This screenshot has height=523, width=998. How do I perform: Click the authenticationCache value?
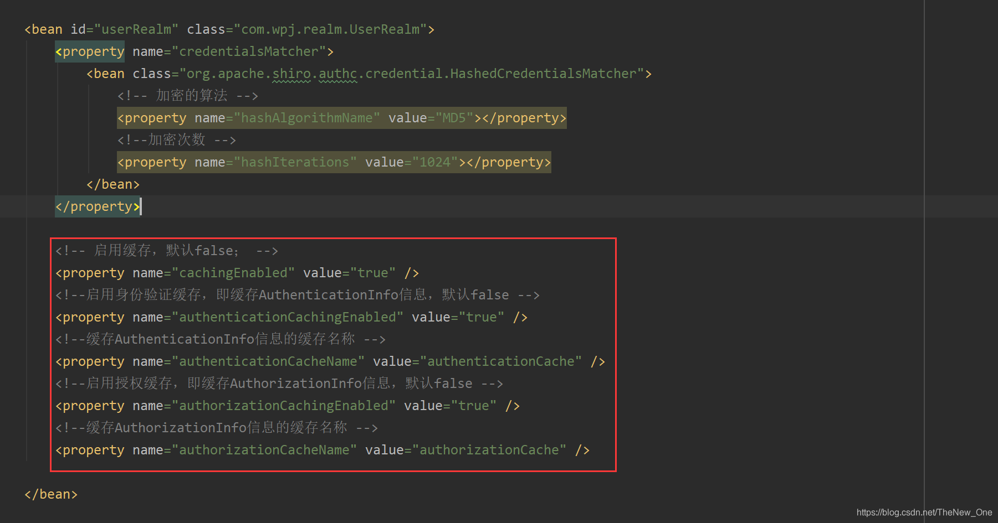[x=501, y=361]
